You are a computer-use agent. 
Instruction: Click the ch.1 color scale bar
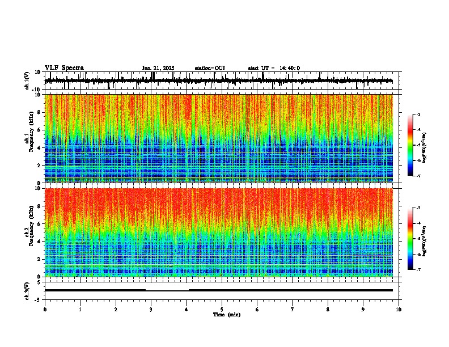pyautogui.click(x=410, y=145)
